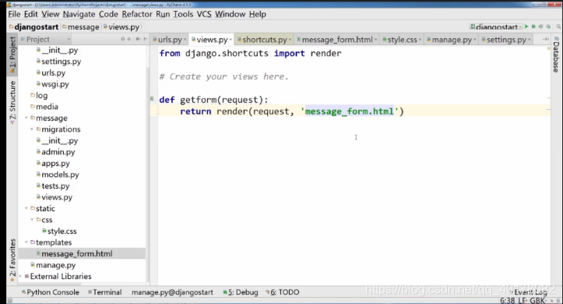Toggle the 7: Structure side tool window
Image resolution: width=563 pixels, height=304 pixels.
click(12, 102)
